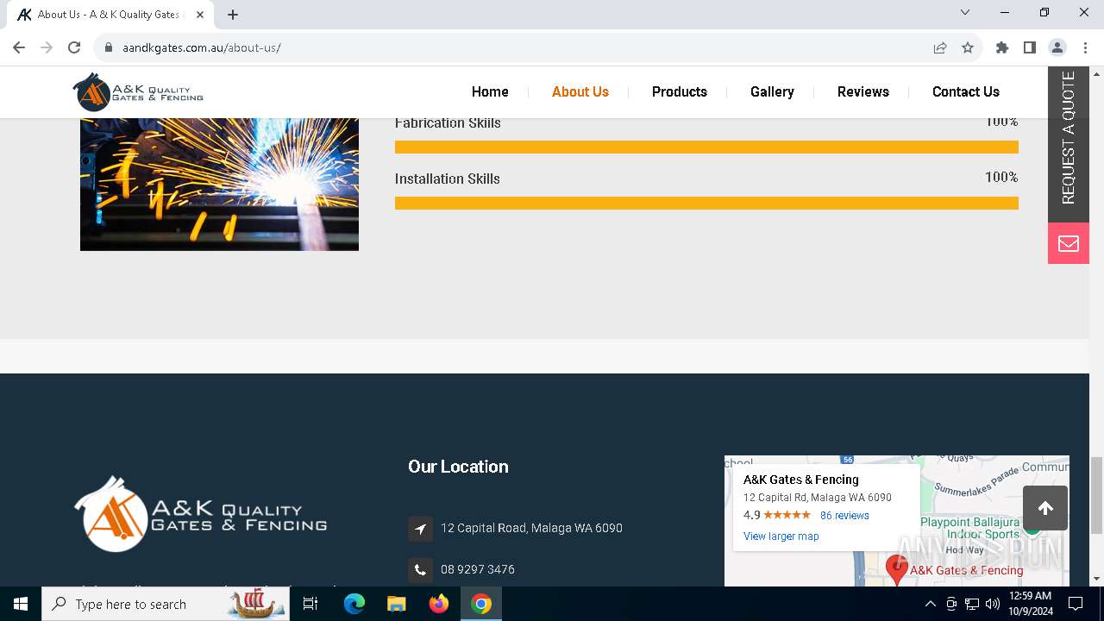Click View larger map link
1104x621 pixels.
(781, 536)
